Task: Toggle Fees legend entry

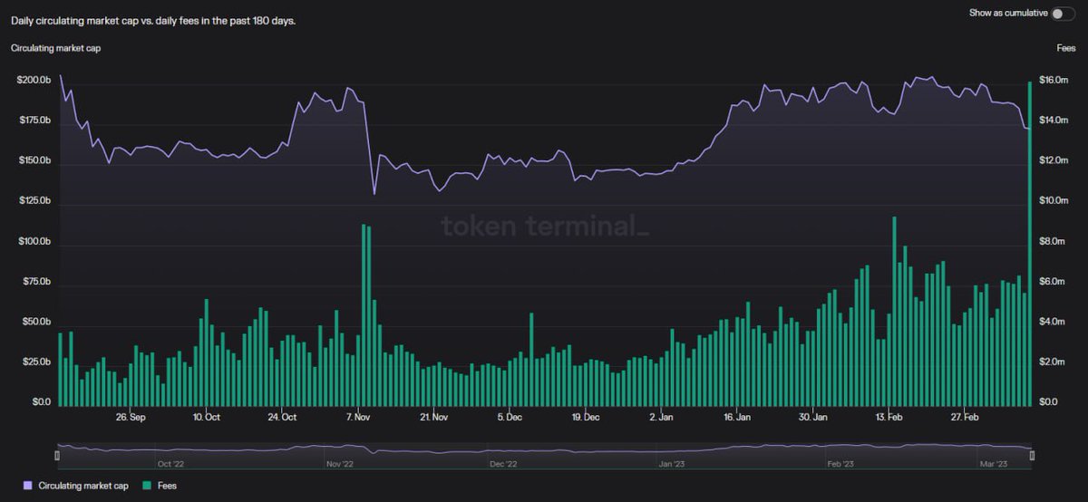Action: (159, 486)
